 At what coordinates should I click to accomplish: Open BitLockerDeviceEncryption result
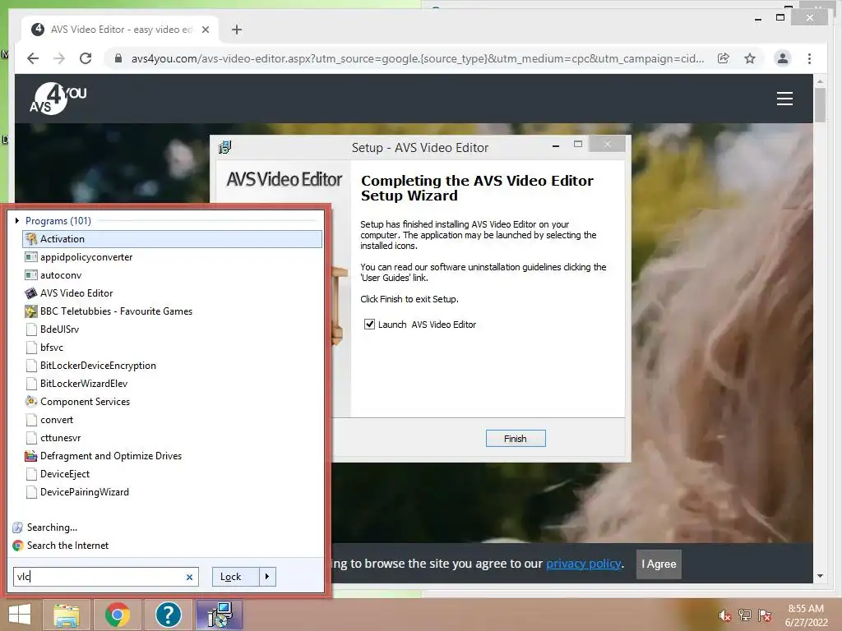172,366
